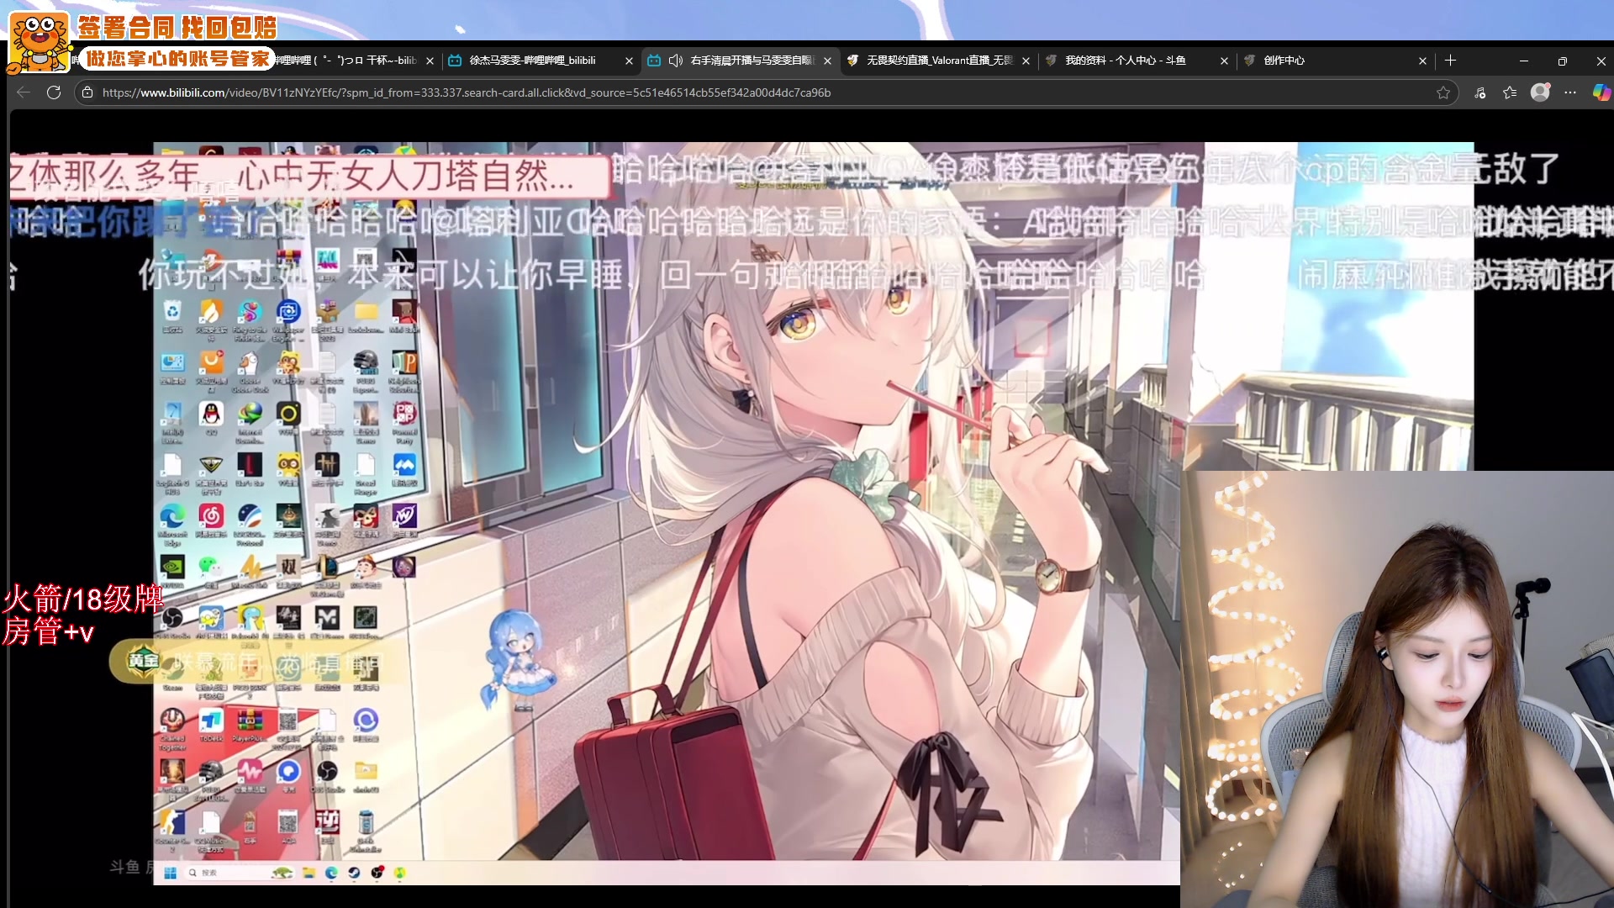Close the 创作中心 tab
This screenshot has height=908, width=1614.
[1422, 61]
